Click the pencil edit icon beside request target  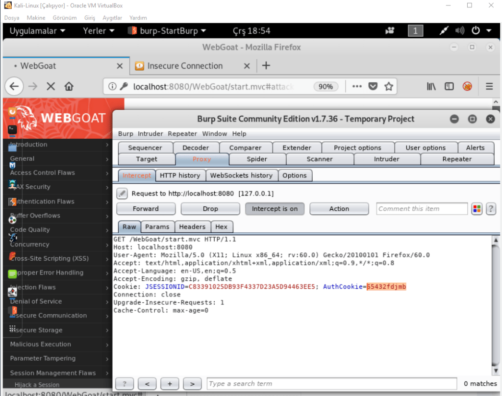(122, 194)
